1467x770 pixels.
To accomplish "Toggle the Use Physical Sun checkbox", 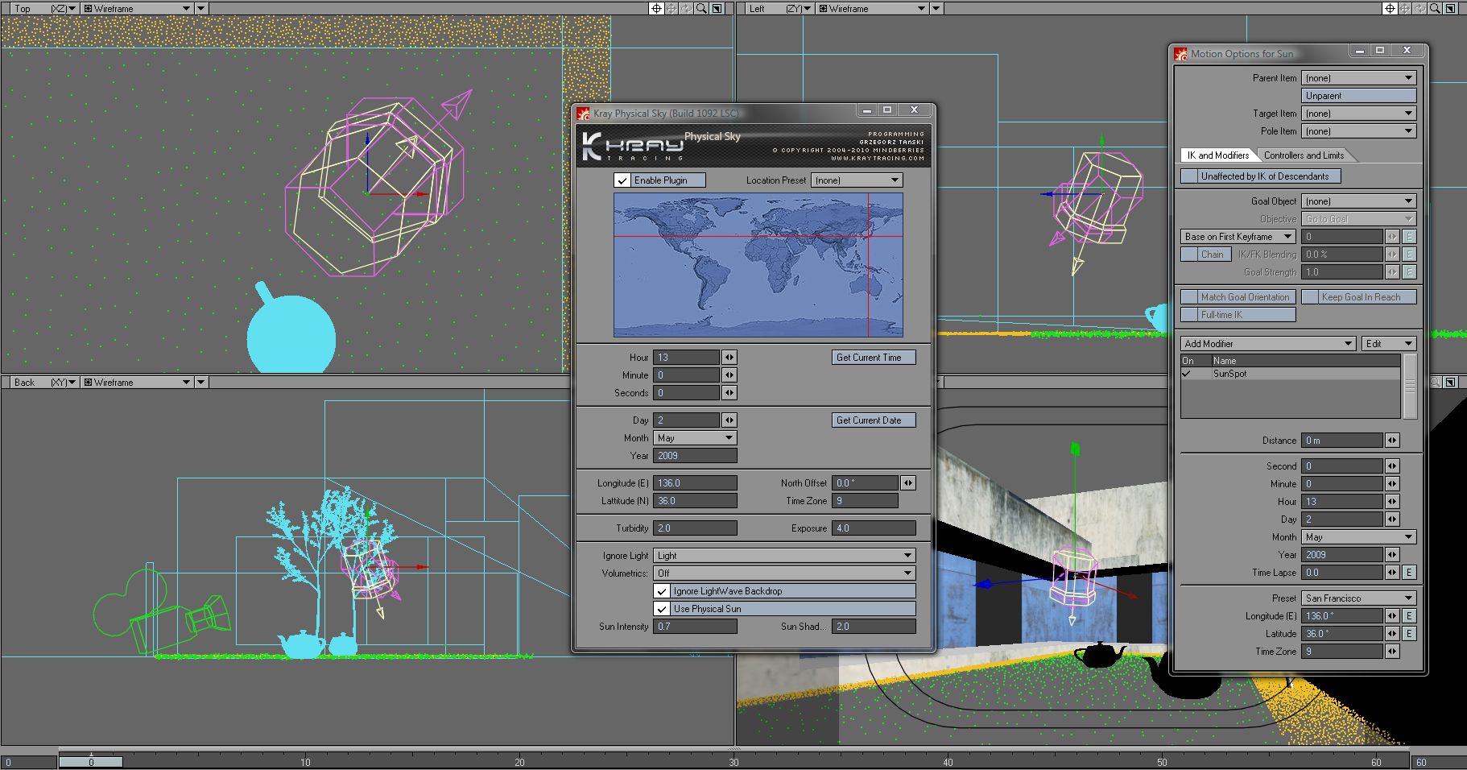I will click(x=662, y=609).
